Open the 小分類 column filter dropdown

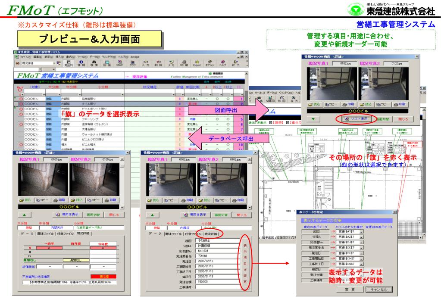[122, 94]
